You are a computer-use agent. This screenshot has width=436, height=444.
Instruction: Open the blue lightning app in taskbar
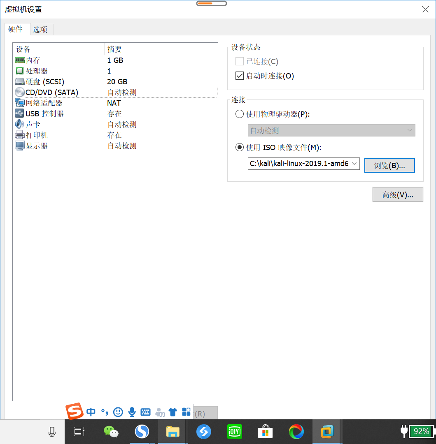tap(203, 432)
